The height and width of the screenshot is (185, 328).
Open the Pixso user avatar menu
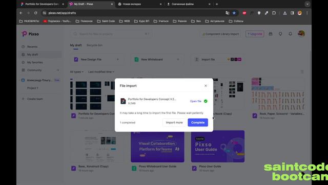[x=301, y=33]
